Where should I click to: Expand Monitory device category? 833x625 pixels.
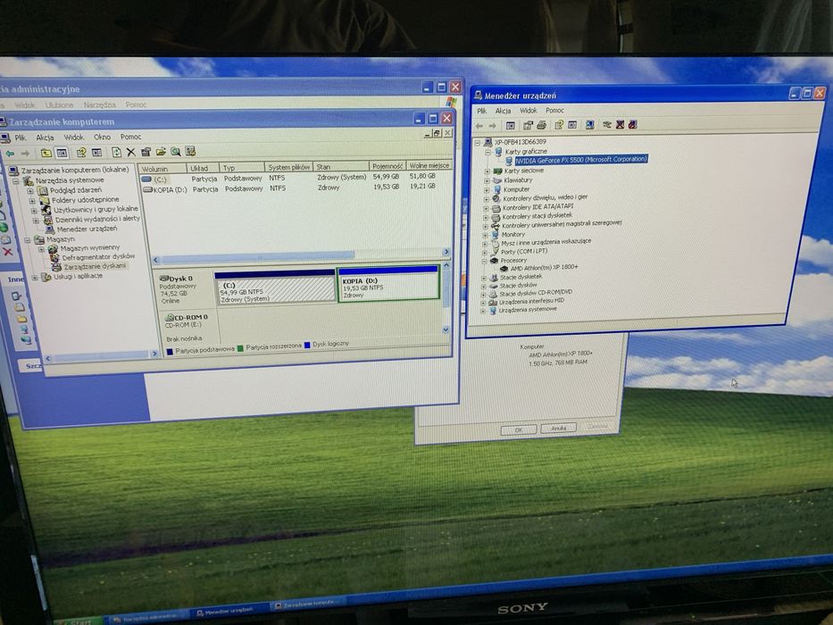(486, 235)
